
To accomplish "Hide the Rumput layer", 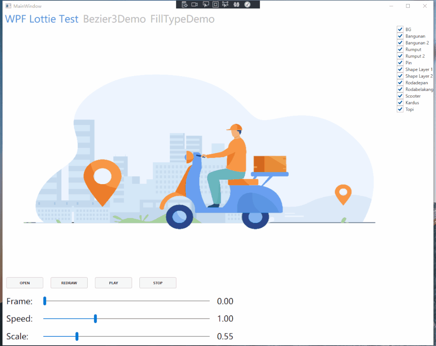I will pyautogui.click(x=400, y=49).
